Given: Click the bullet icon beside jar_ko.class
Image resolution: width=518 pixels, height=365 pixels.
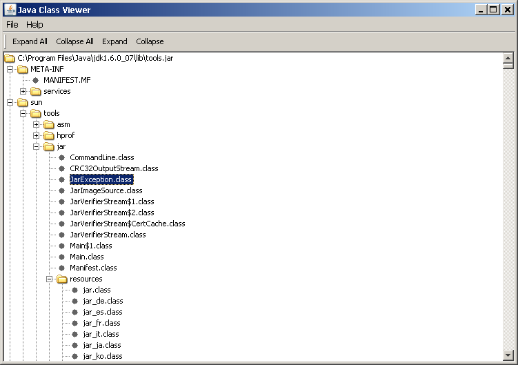Looking at the screenshot, I should point(75,356).
